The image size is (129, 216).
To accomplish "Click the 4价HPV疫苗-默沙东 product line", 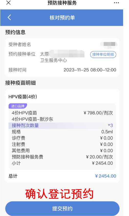I will [x=33, y=119].
